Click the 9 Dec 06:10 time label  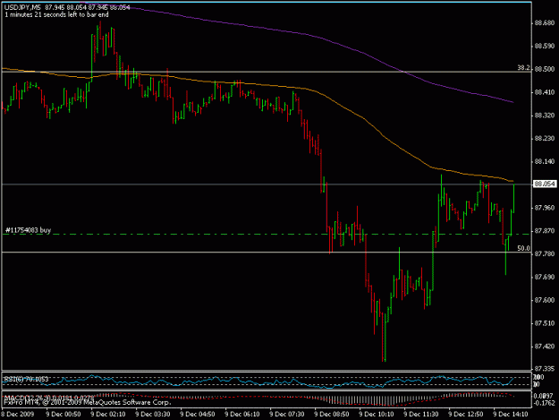[242, 415]
